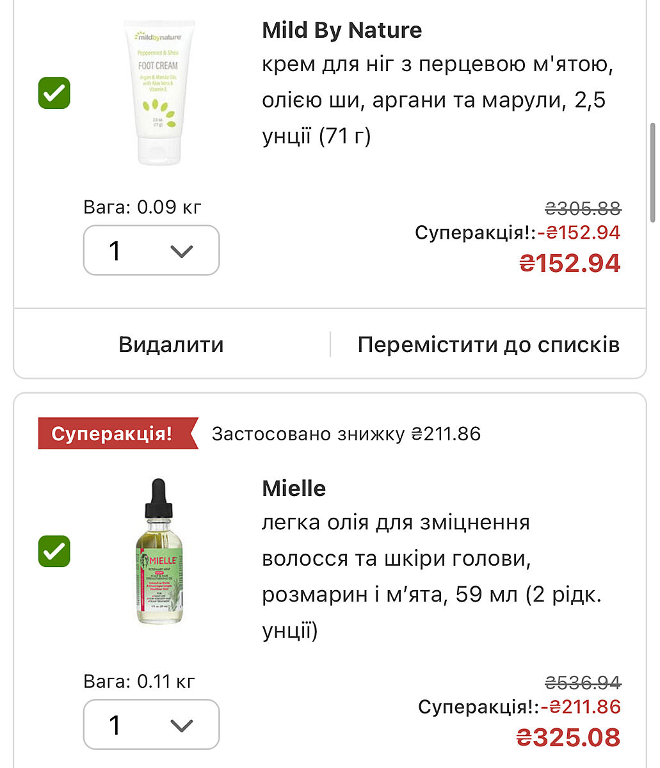The height and width of the screenshot is (768, 660).
Task: Open the Mild By Nature brand link
Action: [x=342, y=30]
